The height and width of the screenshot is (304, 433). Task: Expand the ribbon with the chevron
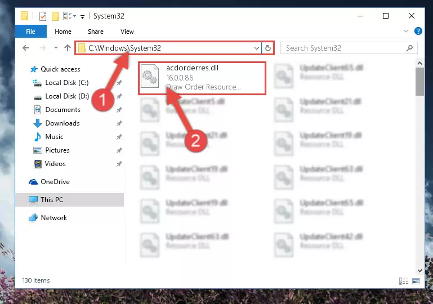pyautogui.click(x=405, y=31)
